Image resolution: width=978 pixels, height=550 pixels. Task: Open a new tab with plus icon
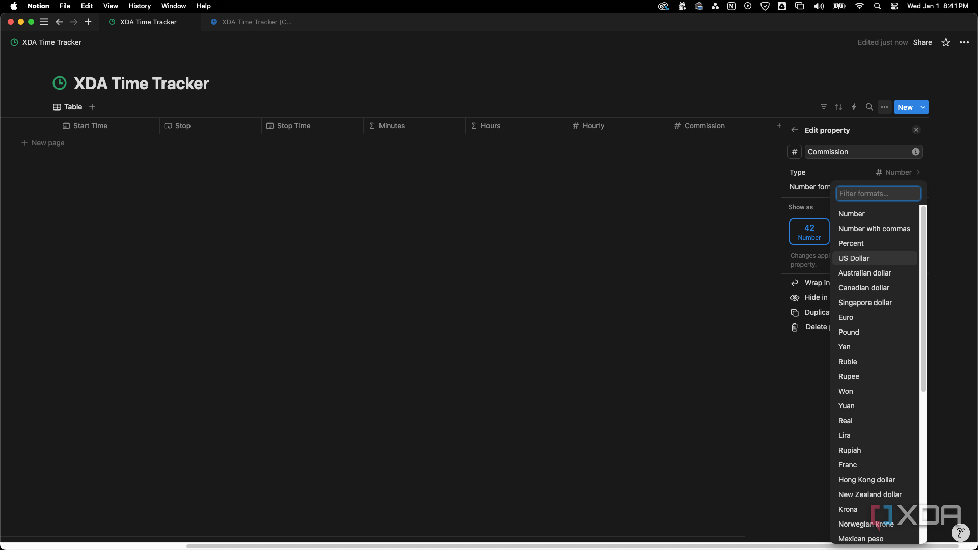tap(88, 22)
